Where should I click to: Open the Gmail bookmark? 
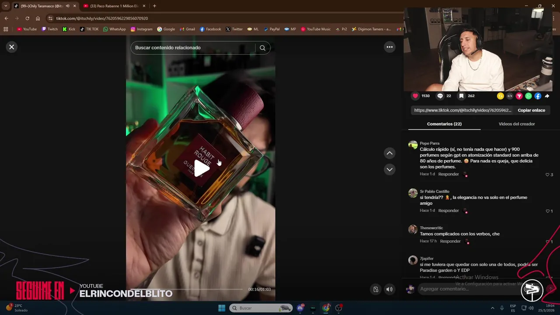[187, 29]
